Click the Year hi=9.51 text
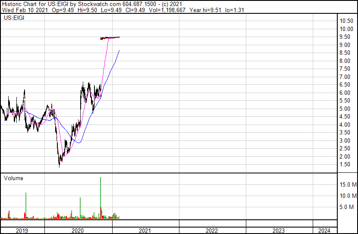 pos(205,10)
